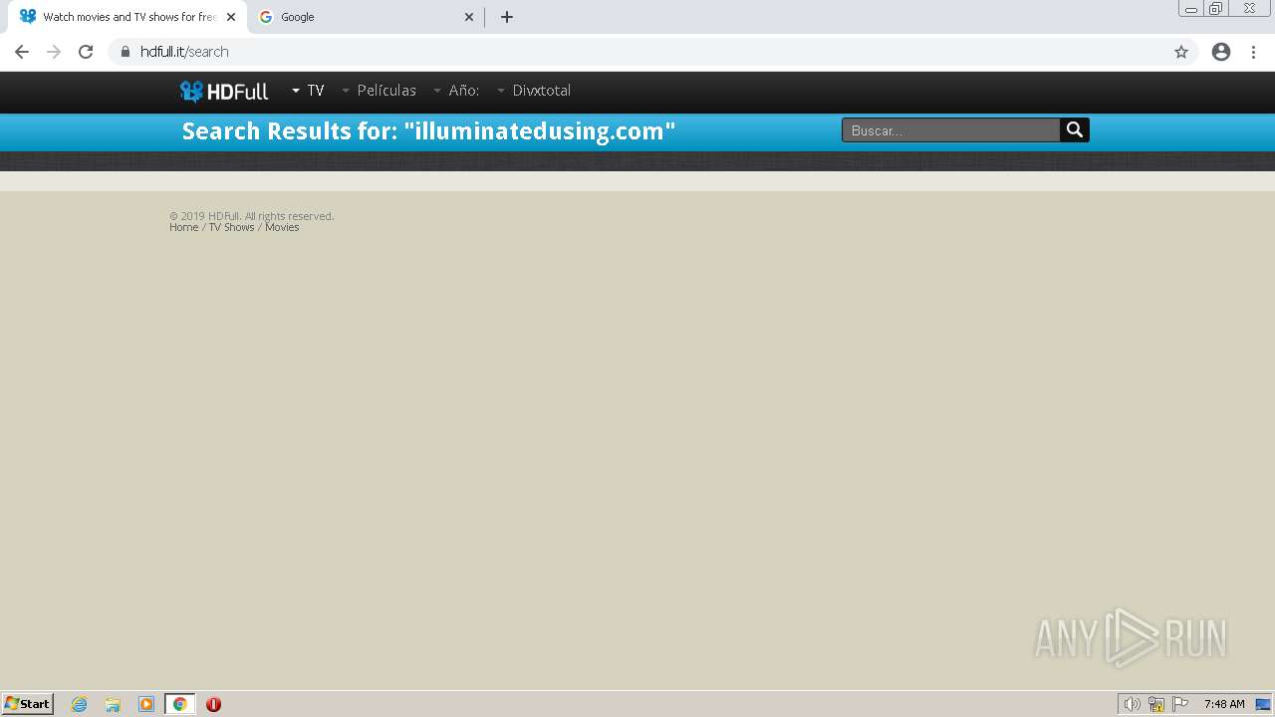Reload the hdfull.it page

pyautogui.click(x=86, y=52)
